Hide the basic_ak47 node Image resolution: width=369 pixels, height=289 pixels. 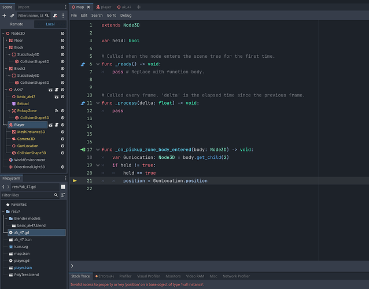tap(62, 97)
